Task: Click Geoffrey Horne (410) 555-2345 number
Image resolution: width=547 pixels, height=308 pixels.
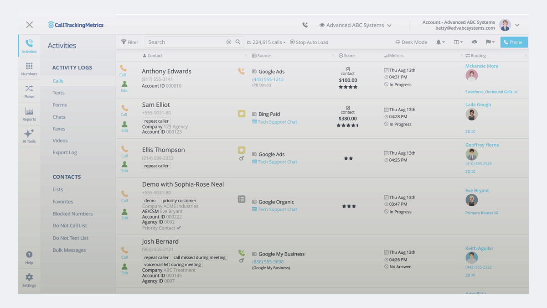Action: (479, 163)
